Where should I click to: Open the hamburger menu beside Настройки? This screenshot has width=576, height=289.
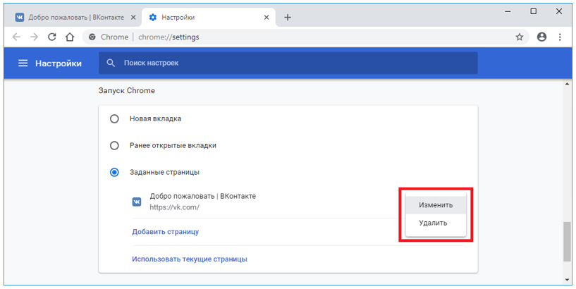pyautogui.click(x=23, y=63)
